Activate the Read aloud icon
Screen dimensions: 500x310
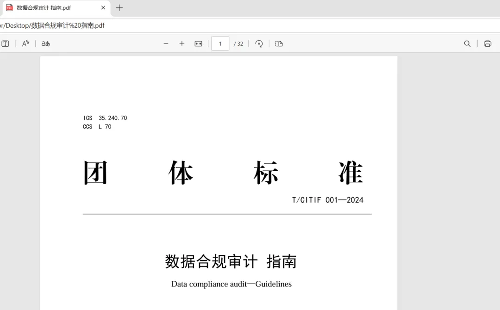tap(25, 43)
